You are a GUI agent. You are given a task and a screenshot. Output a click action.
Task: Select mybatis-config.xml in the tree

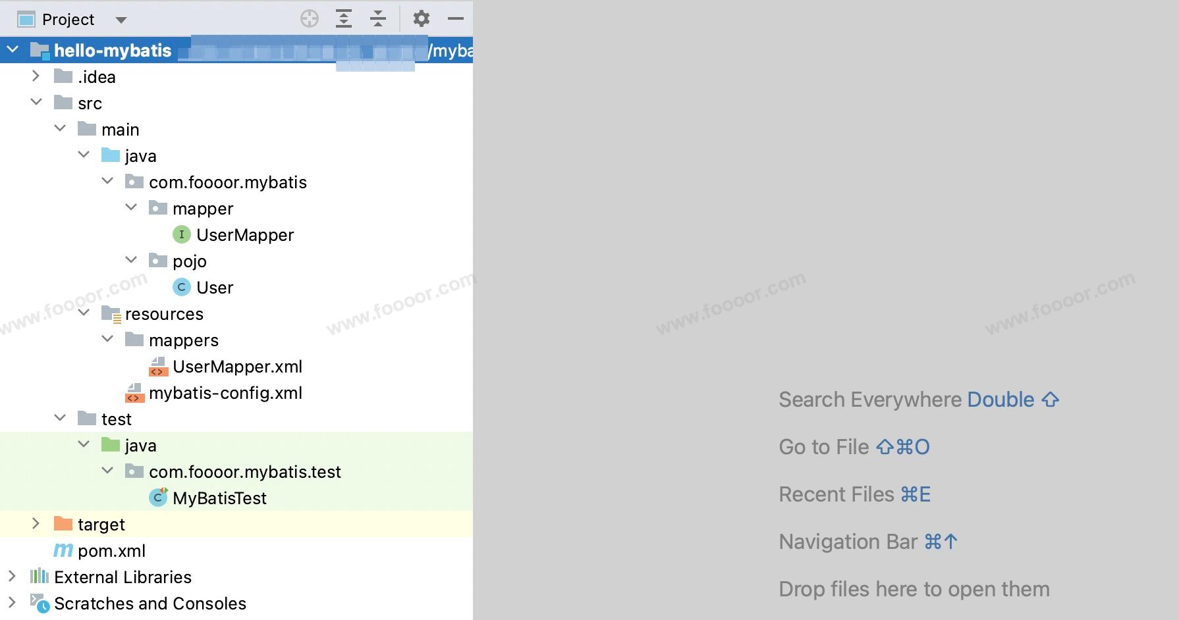[225, 393]
